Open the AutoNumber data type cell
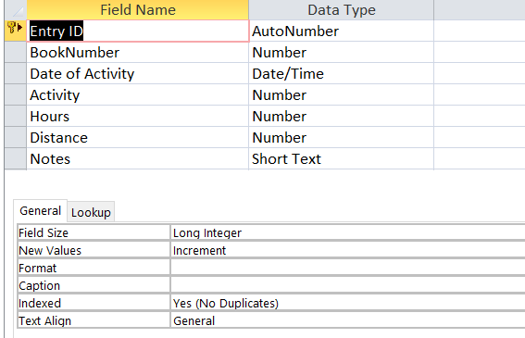Screen dimensions: 525x338 tap(341, 31)
